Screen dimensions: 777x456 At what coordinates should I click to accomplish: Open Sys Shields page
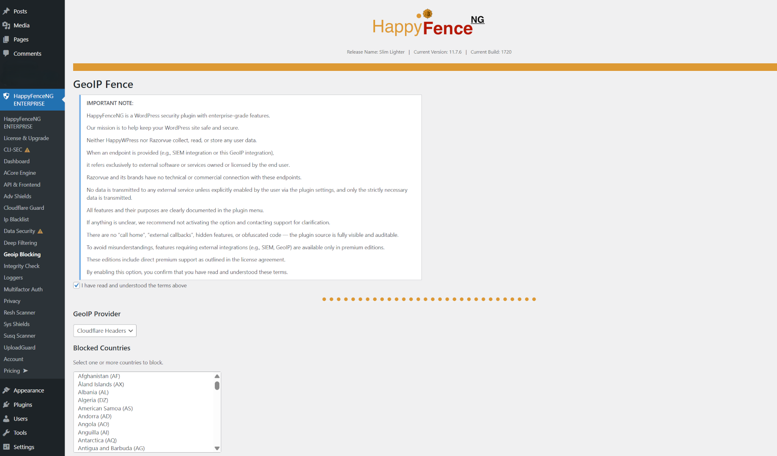(x=16, y=324)
